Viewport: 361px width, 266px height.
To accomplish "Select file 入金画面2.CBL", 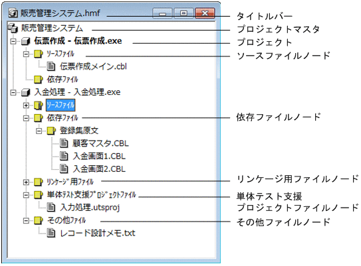I will pyautogui.click(x=99, y=169).
